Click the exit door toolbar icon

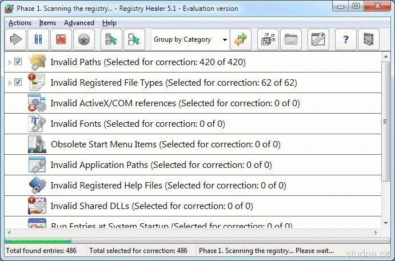click(368, 39)
